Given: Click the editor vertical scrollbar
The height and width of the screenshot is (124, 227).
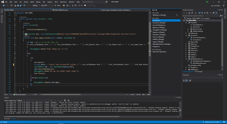Looking at the screenshot, I should [150, 52].
